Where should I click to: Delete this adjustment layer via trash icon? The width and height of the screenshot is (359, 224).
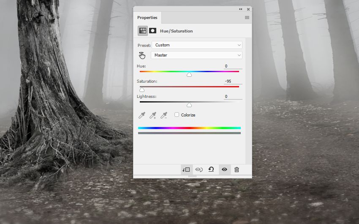coord(237,170)
